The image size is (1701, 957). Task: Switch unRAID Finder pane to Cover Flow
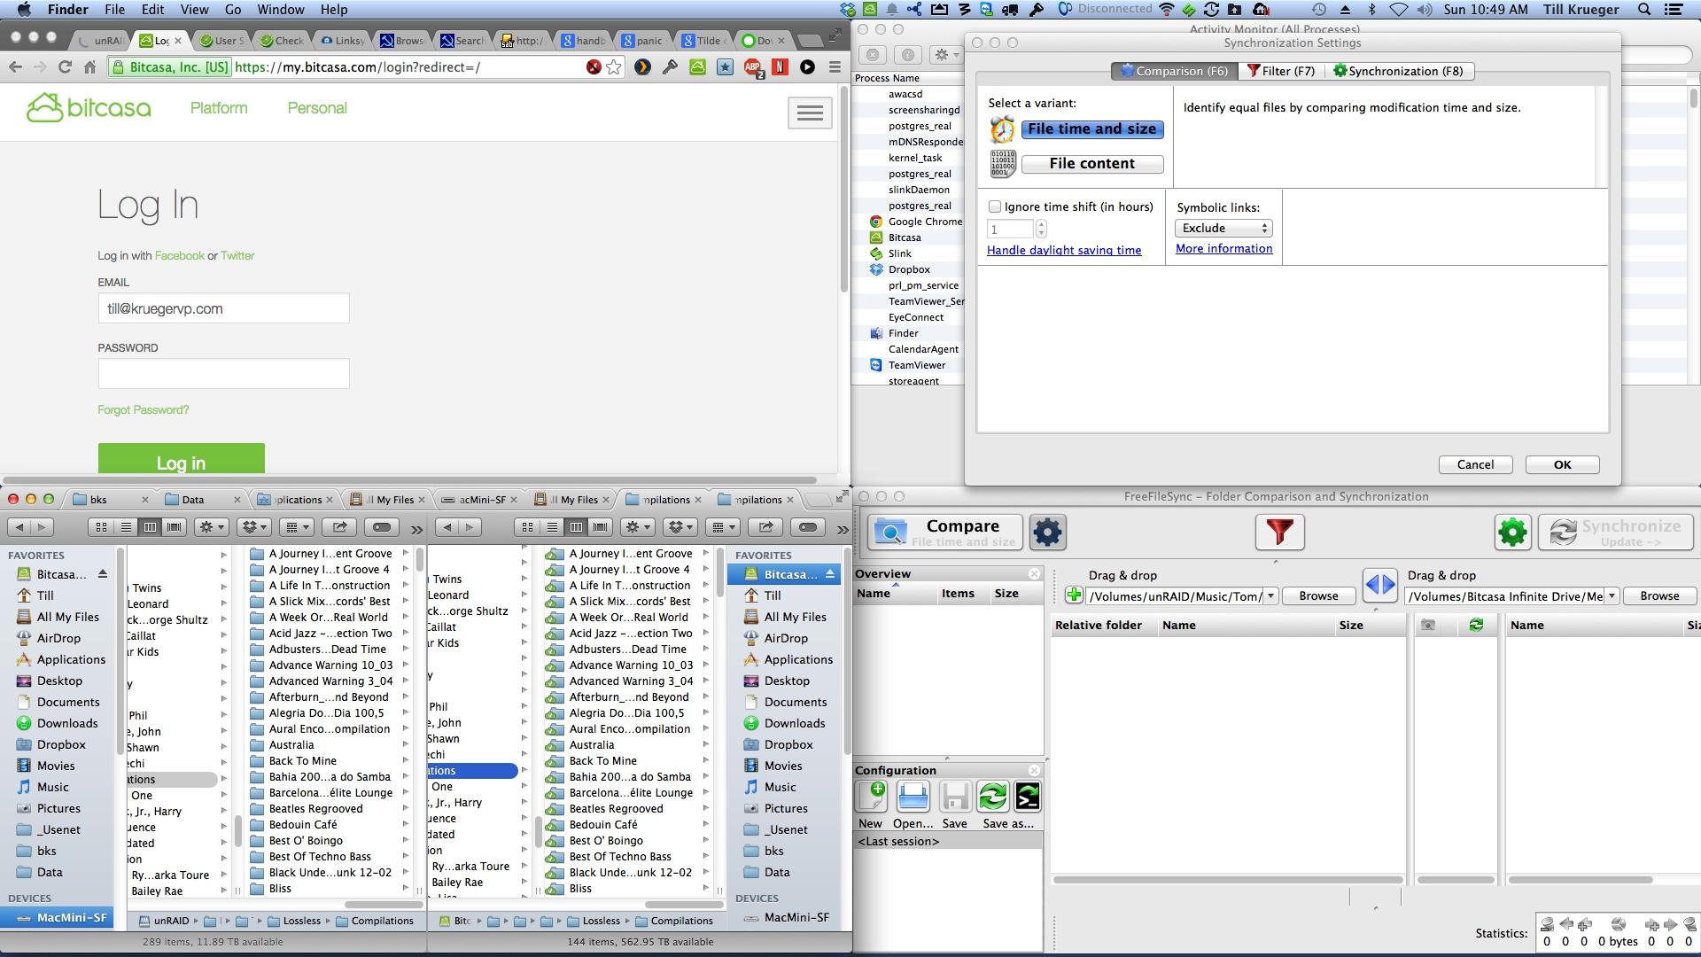point(175,527)
